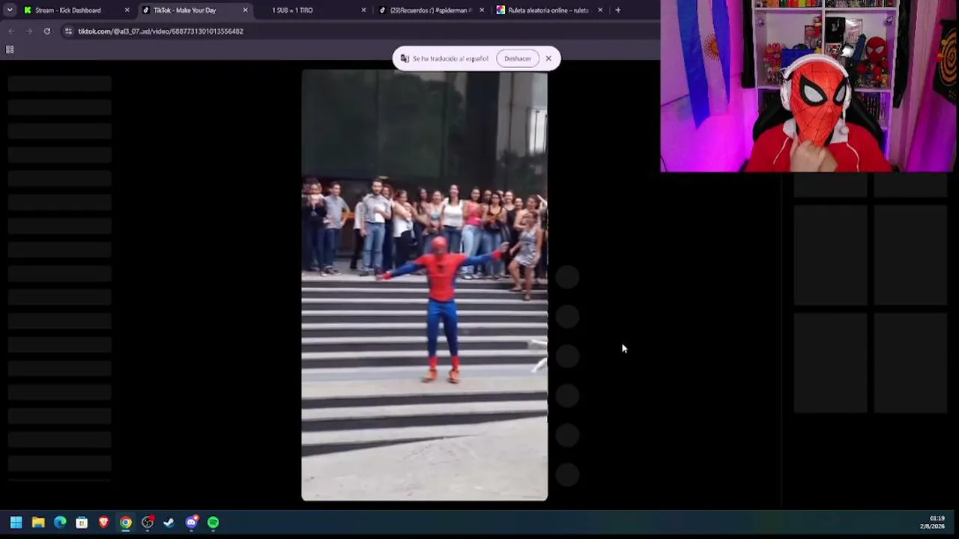
Task: Open Discord from the taskbar
Action: point(192,523)
